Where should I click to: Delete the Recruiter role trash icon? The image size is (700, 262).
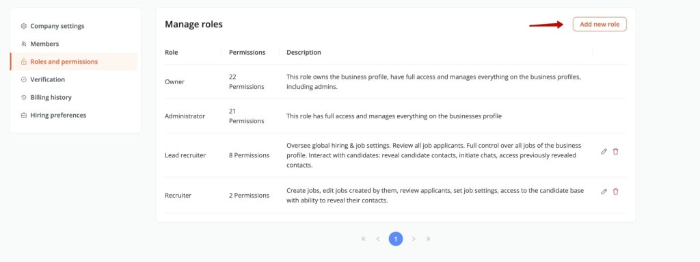616,192
